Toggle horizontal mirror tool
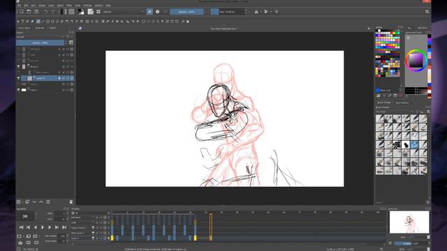 click(x=256, y=12)
